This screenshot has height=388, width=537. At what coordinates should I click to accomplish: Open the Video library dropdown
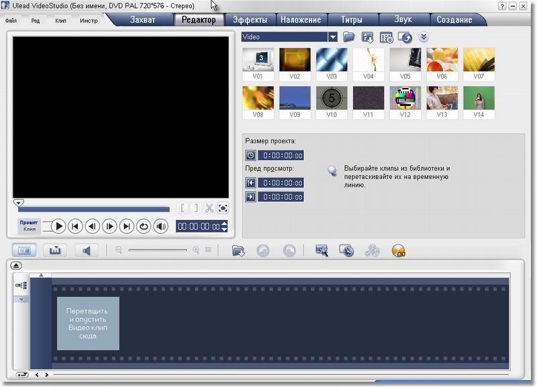pos(332,37)
